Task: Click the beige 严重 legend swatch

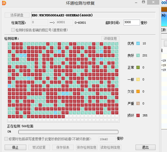Action: [x=138, y=103]
